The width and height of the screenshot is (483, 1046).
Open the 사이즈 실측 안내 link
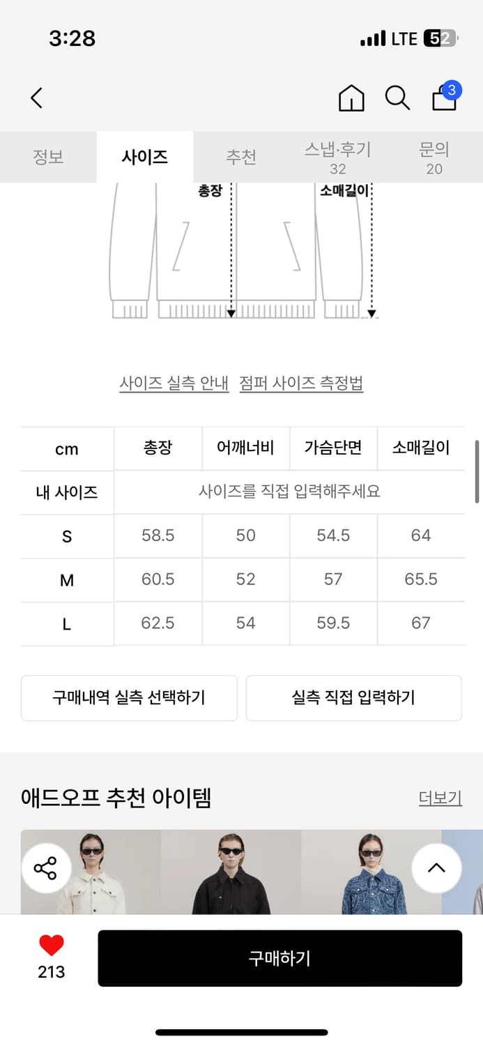(174, 383)
